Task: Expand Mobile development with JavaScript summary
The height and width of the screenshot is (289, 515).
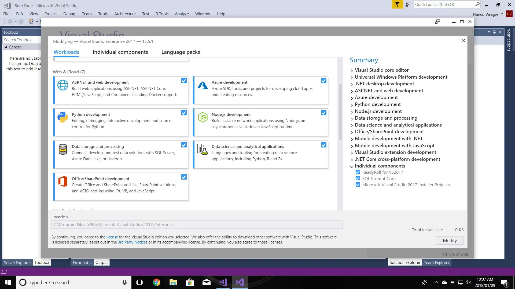Action: coord(352,146)
